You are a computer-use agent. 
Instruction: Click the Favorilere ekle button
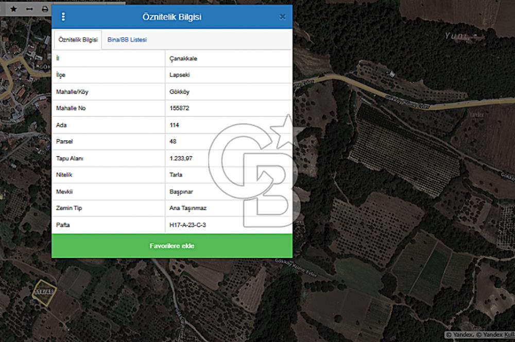[172, 246]
